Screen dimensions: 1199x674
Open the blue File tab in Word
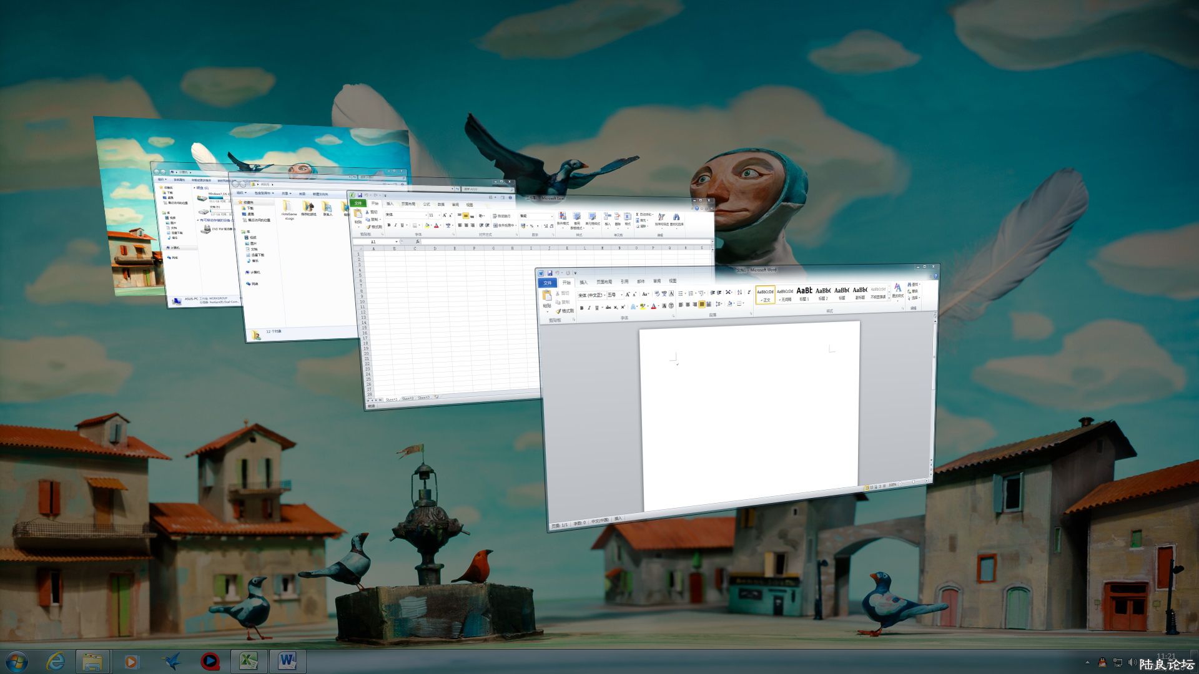click(548, 283)
